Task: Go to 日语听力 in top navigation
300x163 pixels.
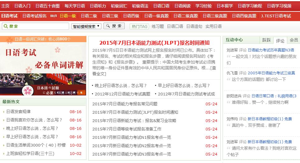Action: click(x=98, y=6)
